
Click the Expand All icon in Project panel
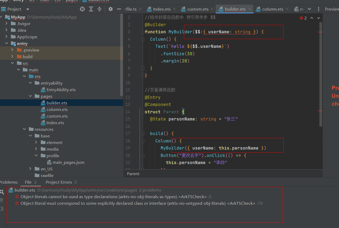point(91,9)
